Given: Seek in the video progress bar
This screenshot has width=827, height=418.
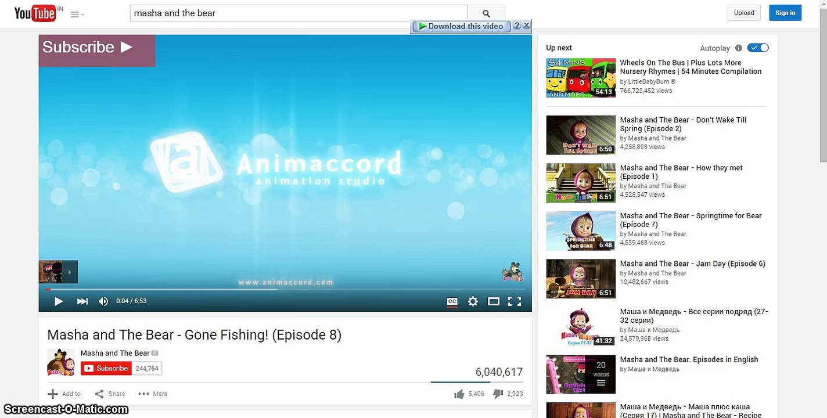Looking at the screenshot, I should pyautogui.click(x=285, y=289).
